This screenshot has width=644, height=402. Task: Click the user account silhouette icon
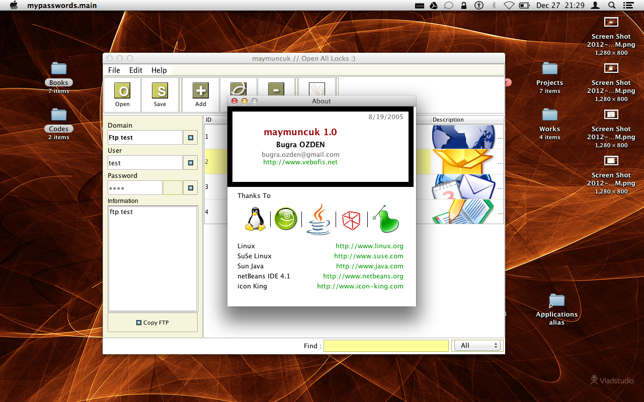click(x=596, y=6)
